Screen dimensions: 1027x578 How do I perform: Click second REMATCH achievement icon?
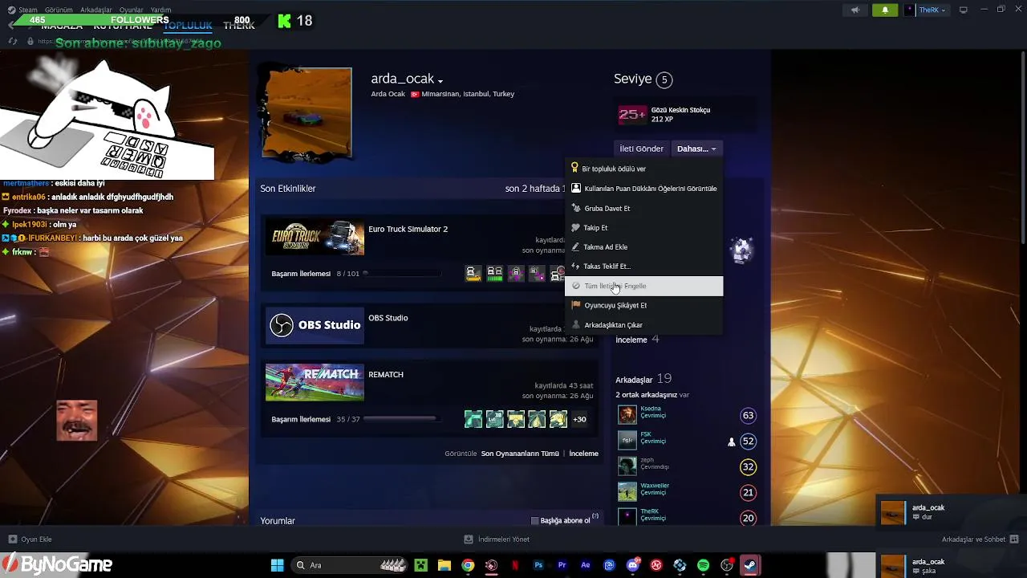[495, 419]
